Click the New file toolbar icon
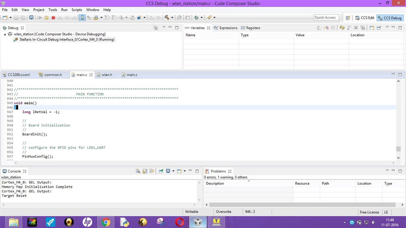This screenshot has width=406, height=228. point(5,17)
